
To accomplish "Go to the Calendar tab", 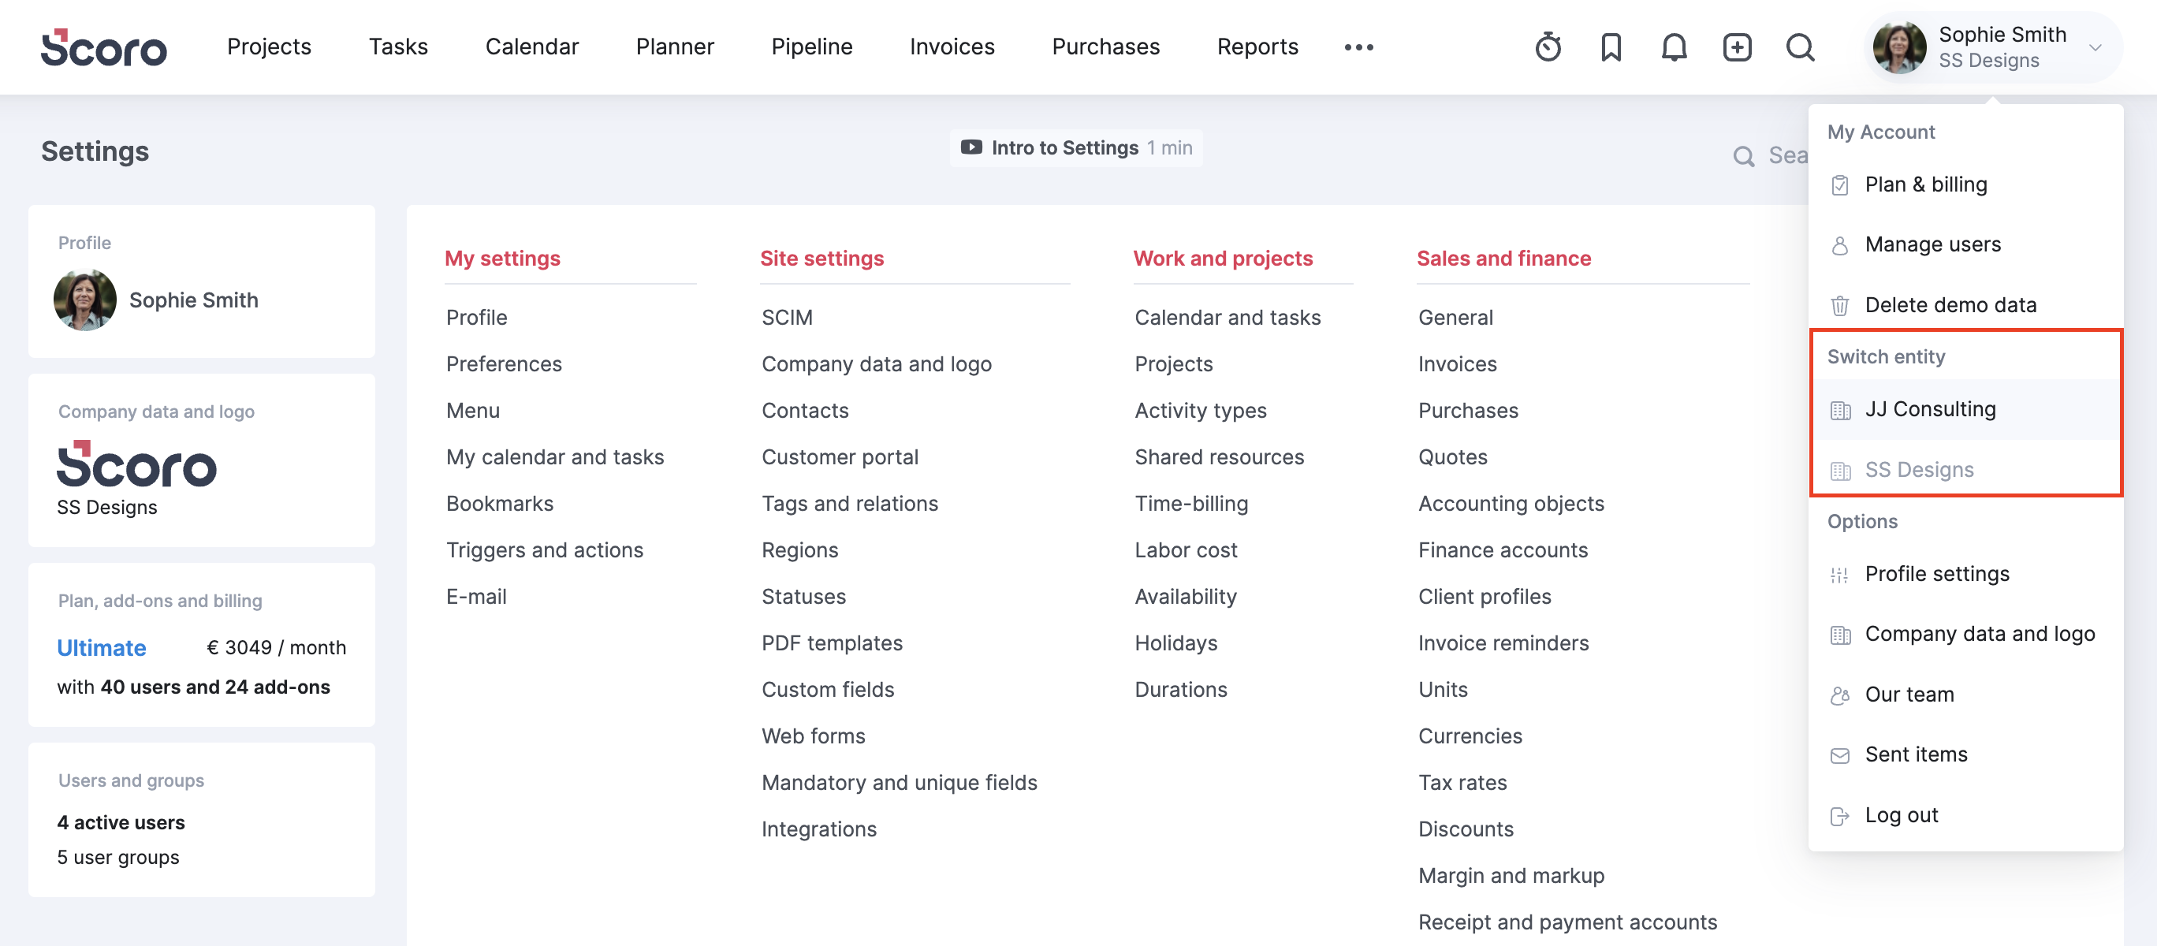I will (531, 47).
